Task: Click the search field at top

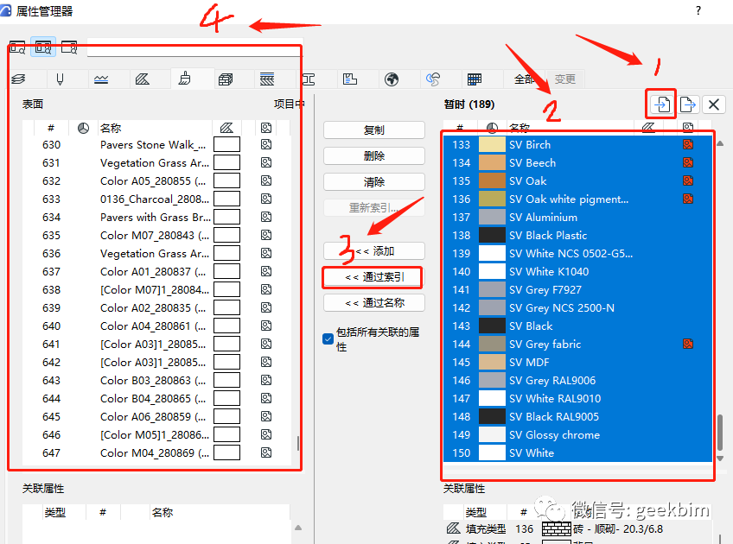Action: coord(195,47)
